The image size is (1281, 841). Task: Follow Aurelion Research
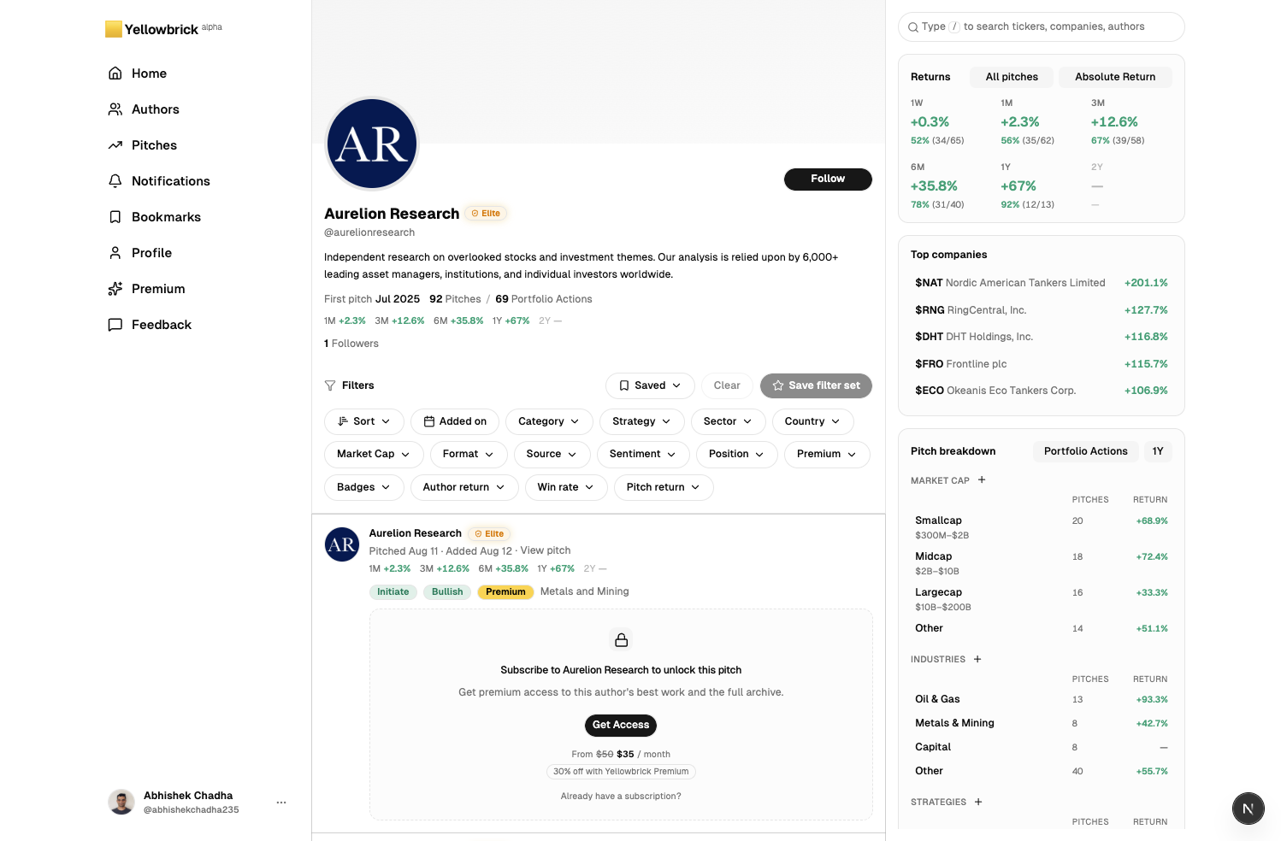coord(828,179)
